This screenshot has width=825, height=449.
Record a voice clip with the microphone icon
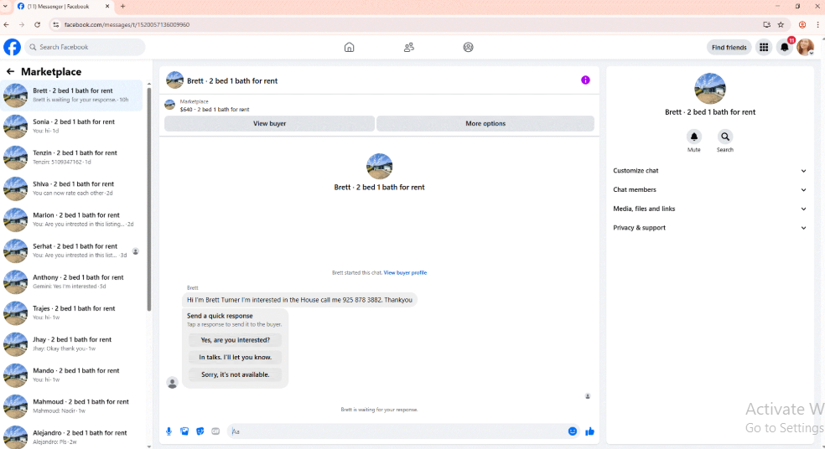pyautogui.click(x=169, y=431)
